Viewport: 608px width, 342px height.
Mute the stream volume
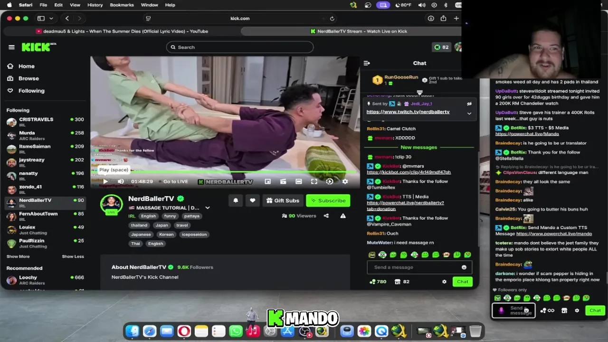pos(121,181)
